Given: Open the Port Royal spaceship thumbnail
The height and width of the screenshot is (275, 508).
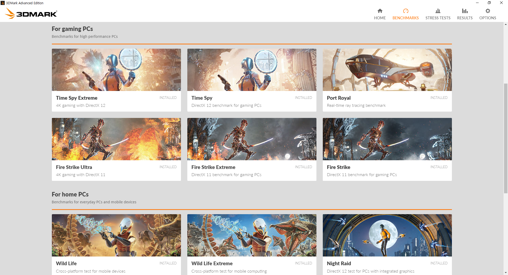Looking at the screenshot, I should pos(387,70).
